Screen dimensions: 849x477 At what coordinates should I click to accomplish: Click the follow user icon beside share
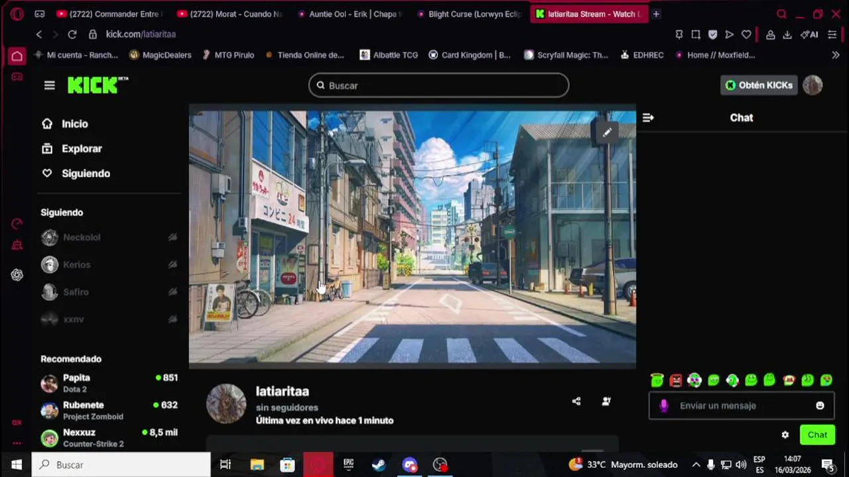click(x=606, y=401)
